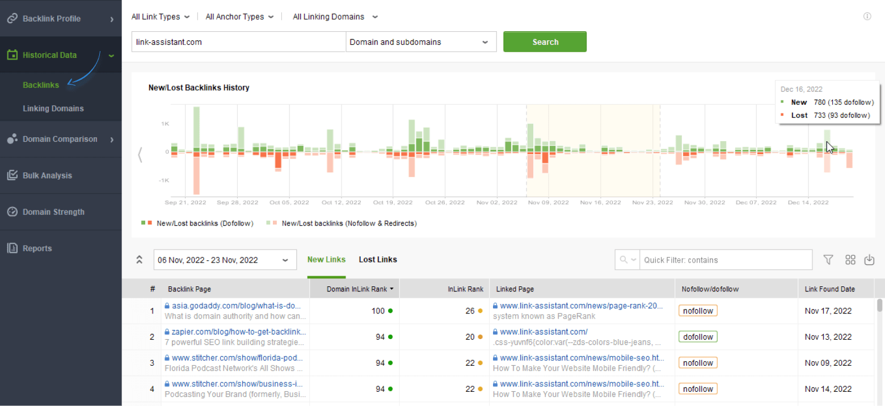
Task: Expand the All Link Types dropdown
Action: point(161,16)
